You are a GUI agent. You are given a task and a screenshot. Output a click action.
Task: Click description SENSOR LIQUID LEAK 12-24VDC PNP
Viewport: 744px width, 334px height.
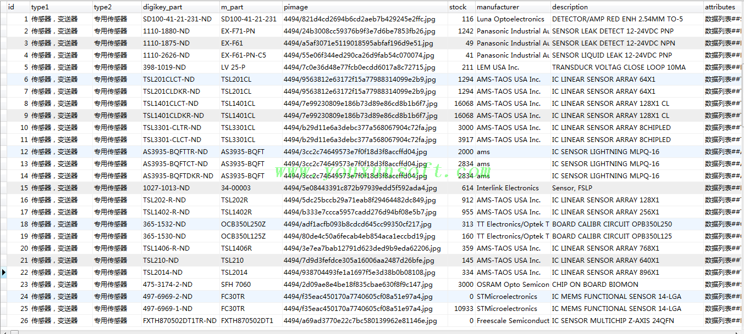tap(627, 55)
